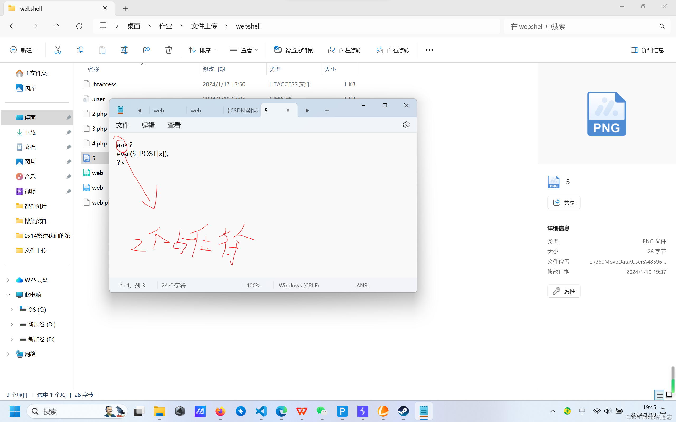The height and width of the screenshot is (422, 676).
Task: Click 文件上传 in the breadcrumb path
Action: [204, 26]
